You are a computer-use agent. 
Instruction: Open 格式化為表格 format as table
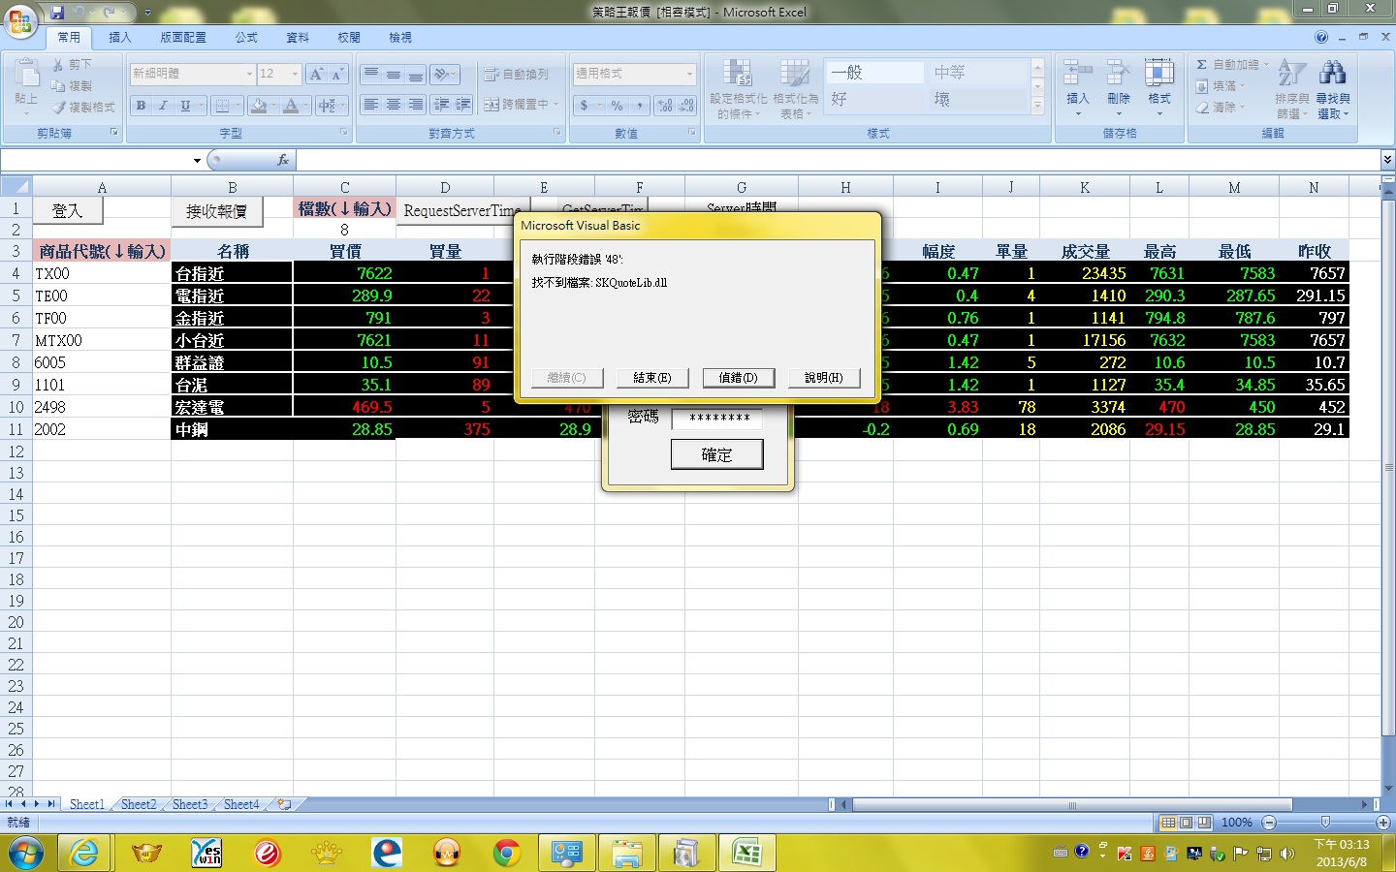pyautogui.click(x=795, y=89)
